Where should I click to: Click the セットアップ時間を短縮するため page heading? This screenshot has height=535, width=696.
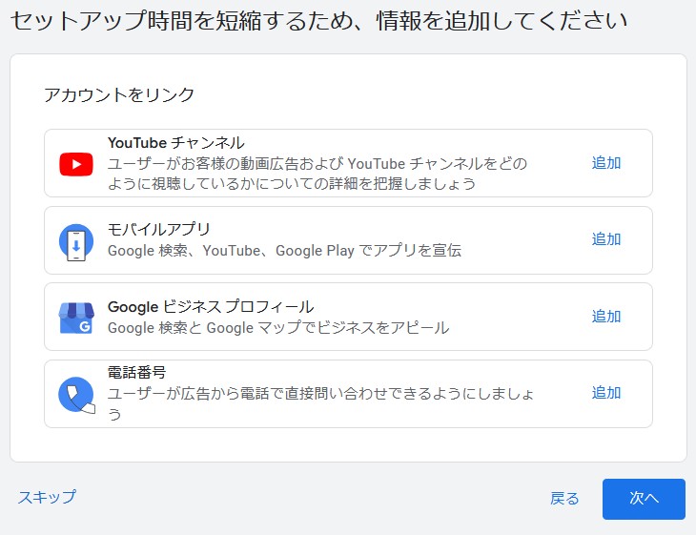pyautogui.click(x=318, y=20)
